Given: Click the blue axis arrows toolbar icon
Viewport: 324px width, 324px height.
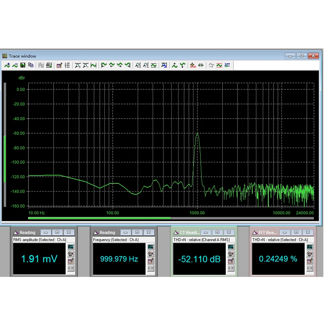Looking at the screenshot, I should 227,65.
